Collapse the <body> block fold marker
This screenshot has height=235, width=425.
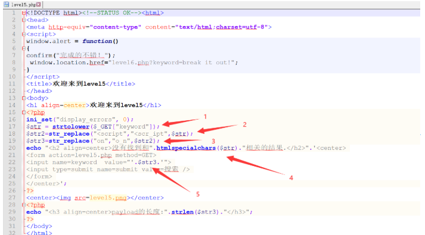[x=24, y=98]
